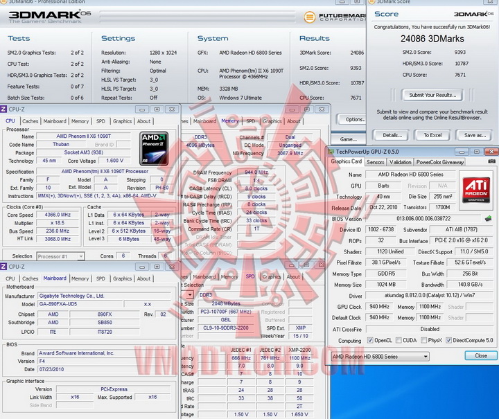Click the GPU-Z titlebar app icon

331,152
